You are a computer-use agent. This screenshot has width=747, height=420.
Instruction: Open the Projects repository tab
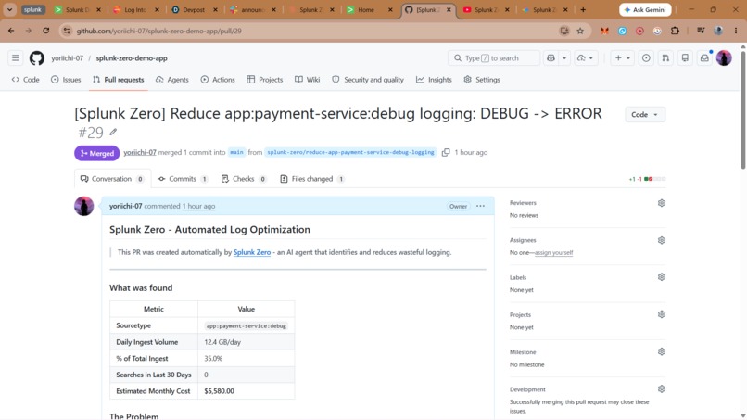(265, 80)
